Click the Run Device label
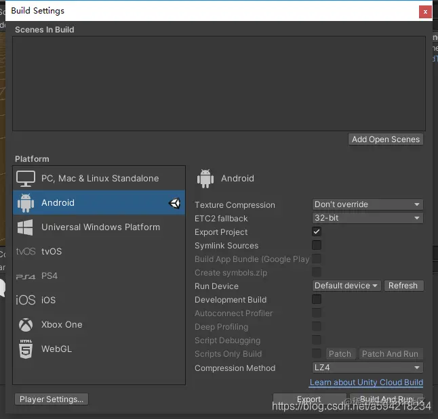The image size is (438, 419). coord(216,286)
